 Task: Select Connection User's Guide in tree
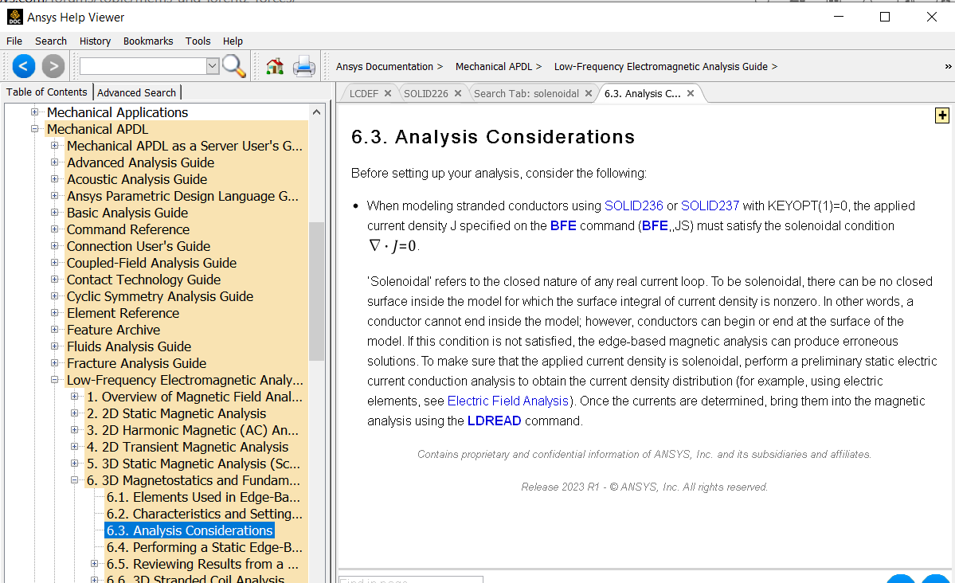139,246
